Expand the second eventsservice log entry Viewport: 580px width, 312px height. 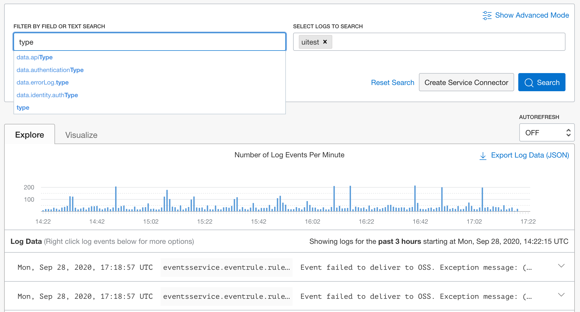click(561, 295)
